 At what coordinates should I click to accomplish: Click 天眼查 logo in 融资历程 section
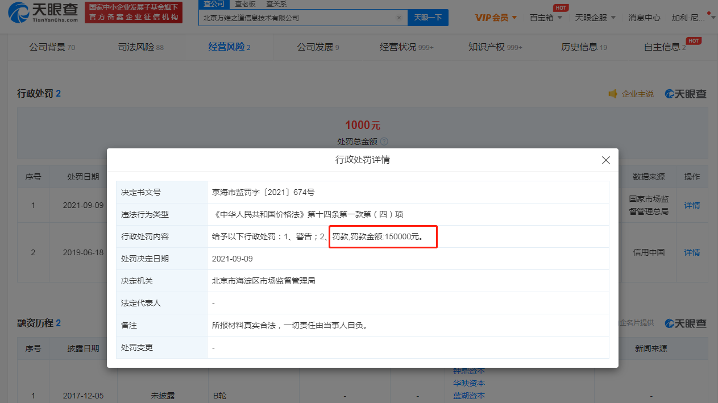point(686,323)
